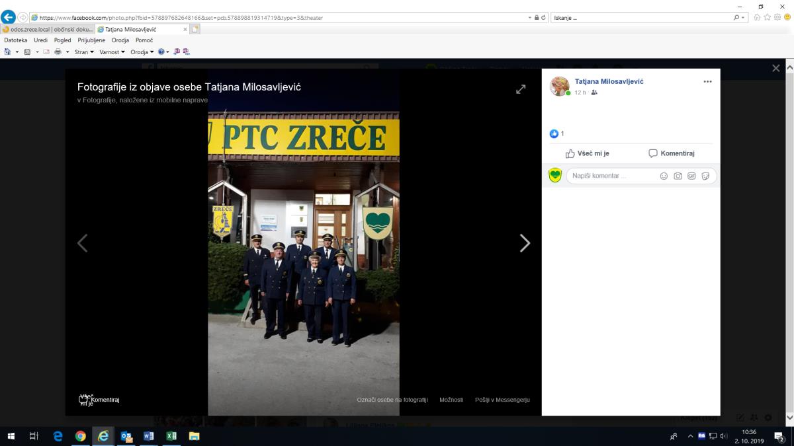Open the security lock report icon
This screenshot has width=794, height=446.
click(x=537, y=17)
